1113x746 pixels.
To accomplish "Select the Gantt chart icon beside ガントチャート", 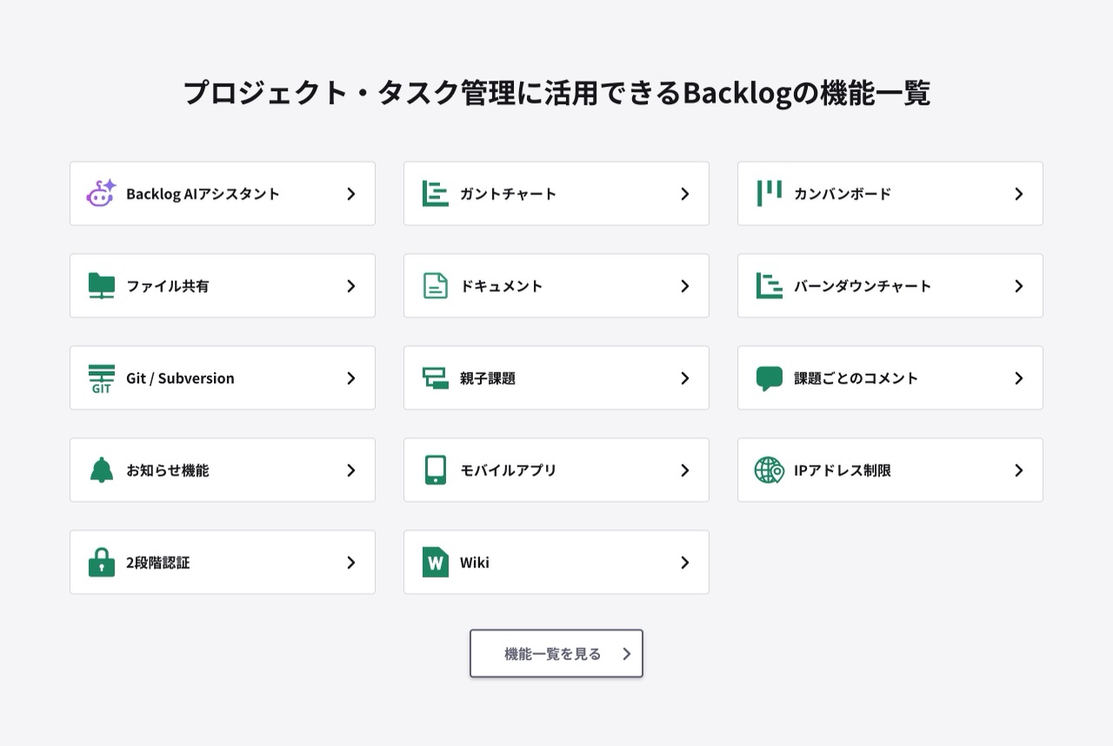I will click(x=433, y=193).
